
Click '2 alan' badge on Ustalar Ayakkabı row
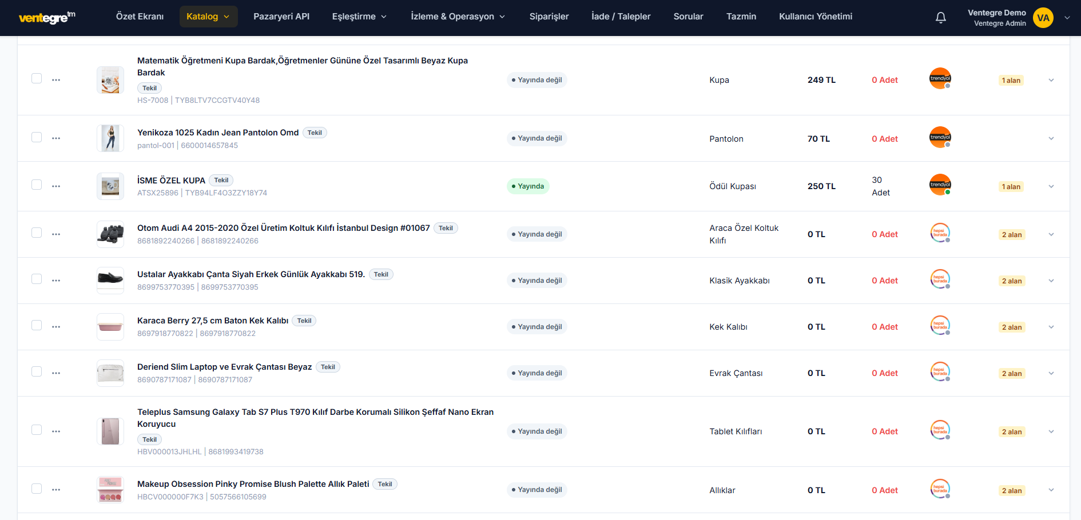(x=1012, y=281)
